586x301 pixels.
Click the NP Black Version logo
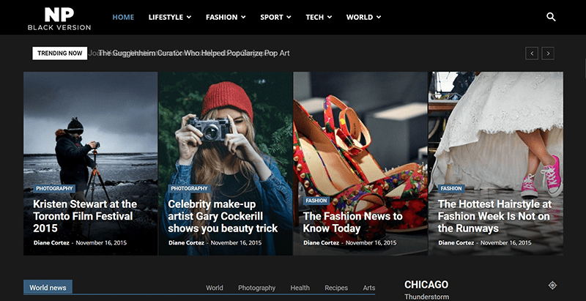click(x=59, y=18)
